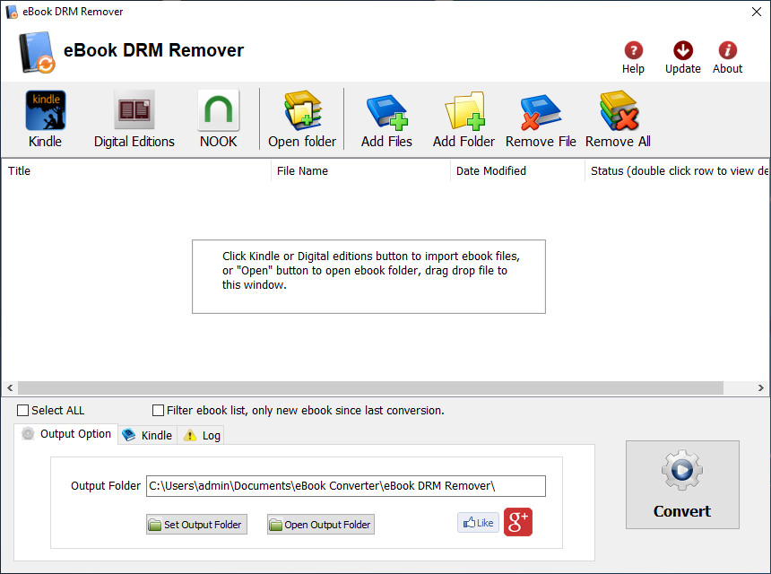Open the About info icon
Viewport: 771px width, 574px height.
coord(728,57)
